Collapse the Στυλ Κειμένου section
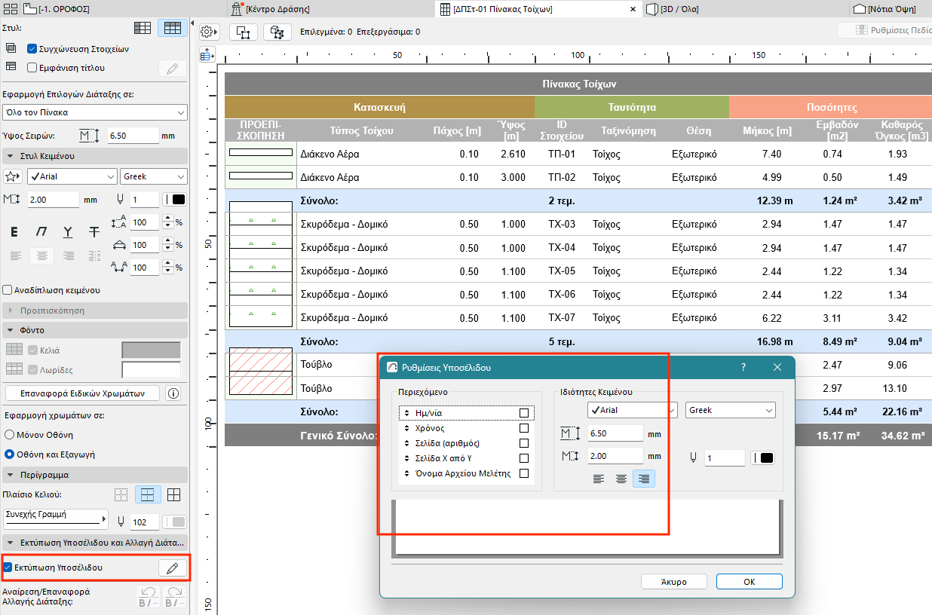Screen dimensions: 932x615 pos(11,156)
